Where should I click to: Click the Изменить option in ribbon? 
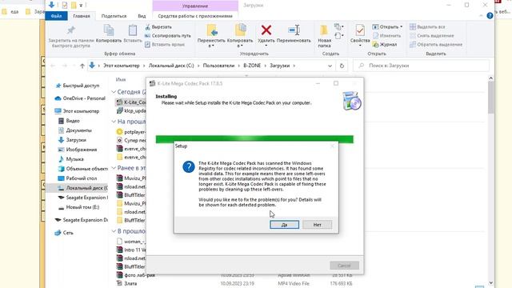[387, 35]
